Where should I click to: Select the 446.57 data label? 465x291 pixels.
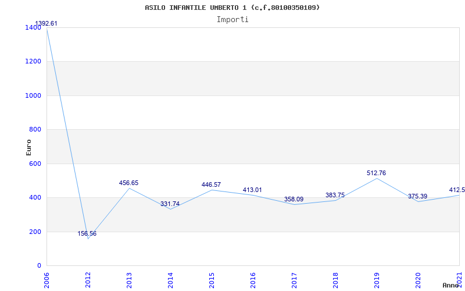211,184
